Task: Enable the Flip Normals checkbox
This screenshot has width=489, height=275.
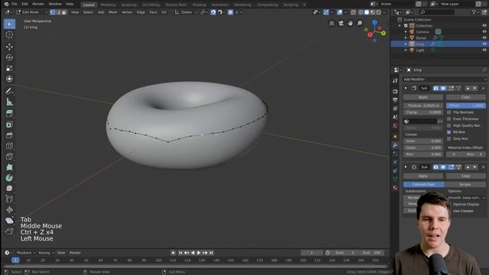Action: click(x=449, y=112)
